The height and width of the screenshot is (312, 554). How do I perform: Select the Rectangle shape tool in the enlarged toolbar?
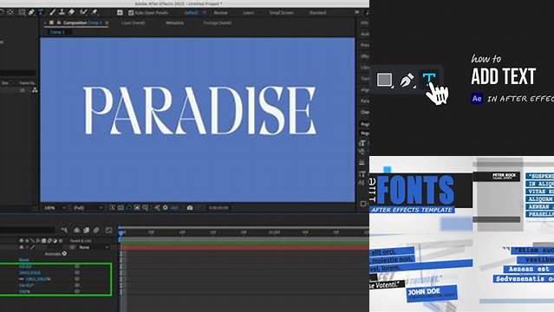pos(384,80)
